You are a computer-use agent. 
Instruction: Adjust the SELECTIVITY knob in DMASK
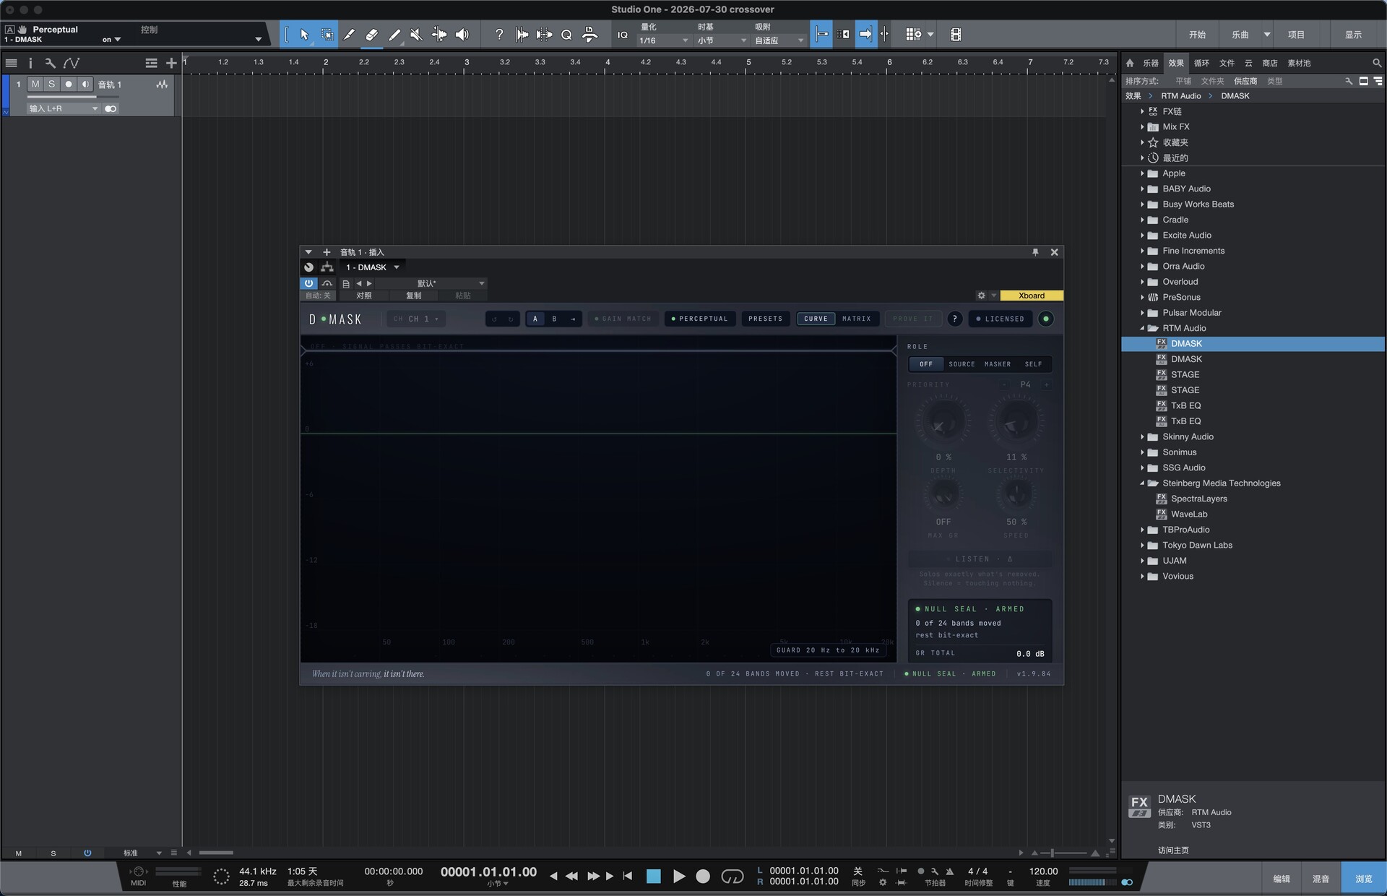1016,422
